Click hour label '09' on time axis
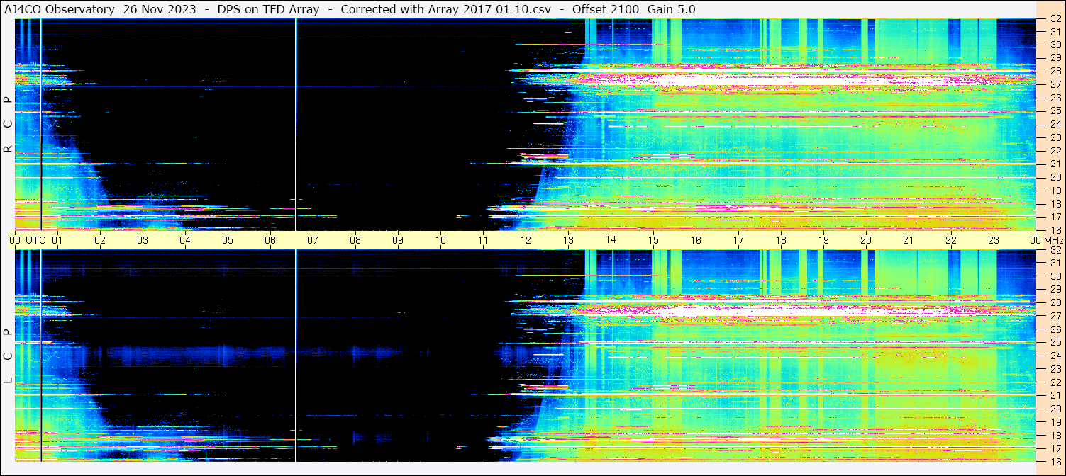The width and height of the screenshot is (1066, 476). 398,240
